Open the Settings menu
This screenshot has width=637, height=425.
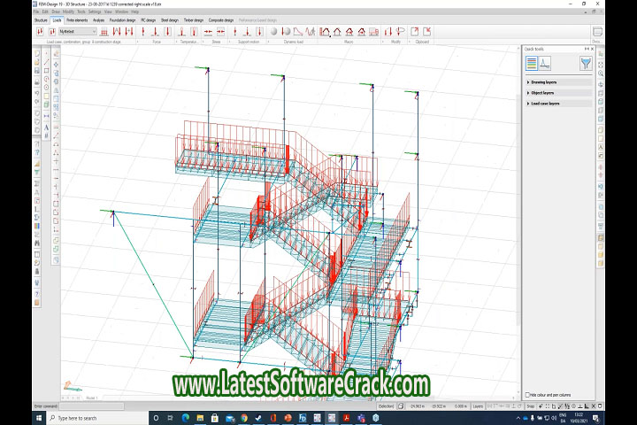point(95,12)
